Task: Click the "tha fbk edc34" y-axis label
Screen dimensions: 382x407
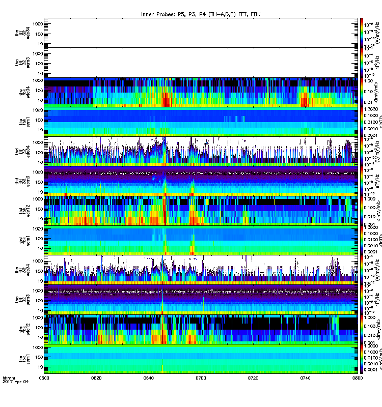Action: pos(24,92)
